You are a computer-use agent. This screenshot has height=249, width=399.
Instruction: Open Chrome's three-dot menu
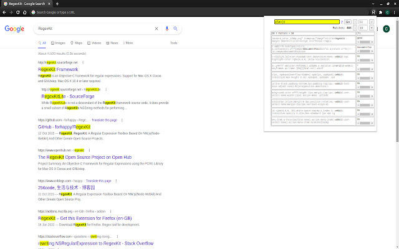394,12
